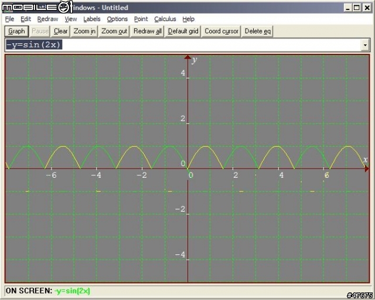This screenshot has height=300, width=375.
Task: Click the Redraw all button
Action: tap(148, 31)
